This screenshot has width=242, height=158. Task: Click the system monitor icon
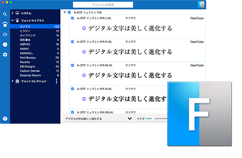[17, 13]
